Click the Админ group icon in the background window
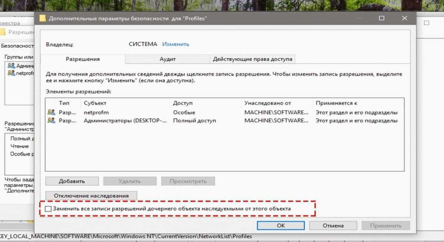444x242 pixels. pyautogui.click(x=11, y=65)
